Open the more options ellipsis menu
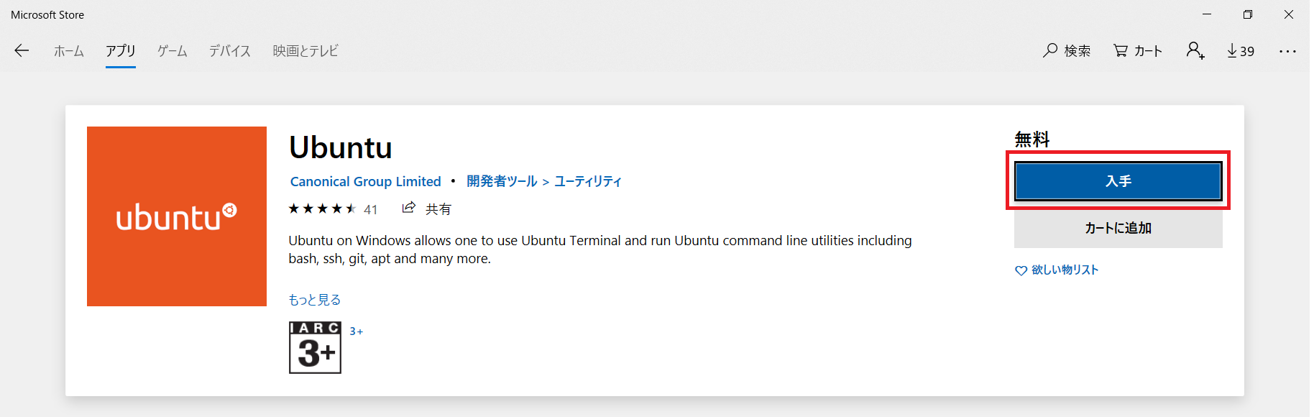The height and width of the screenshot is (417, 1314). pyautogui.click(x=1287, y=51)
